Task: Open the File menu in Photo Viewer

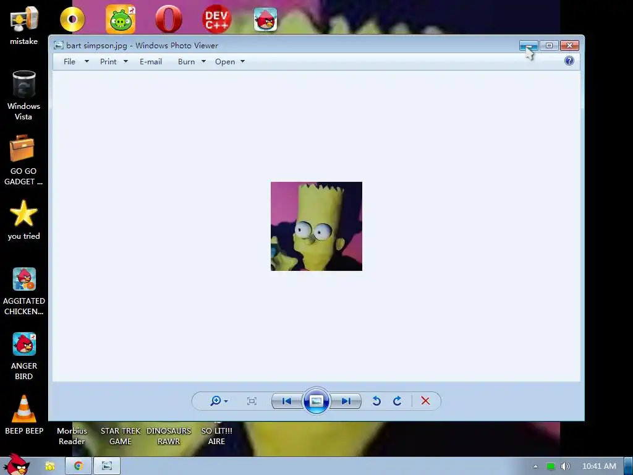Action: point(69,61)
